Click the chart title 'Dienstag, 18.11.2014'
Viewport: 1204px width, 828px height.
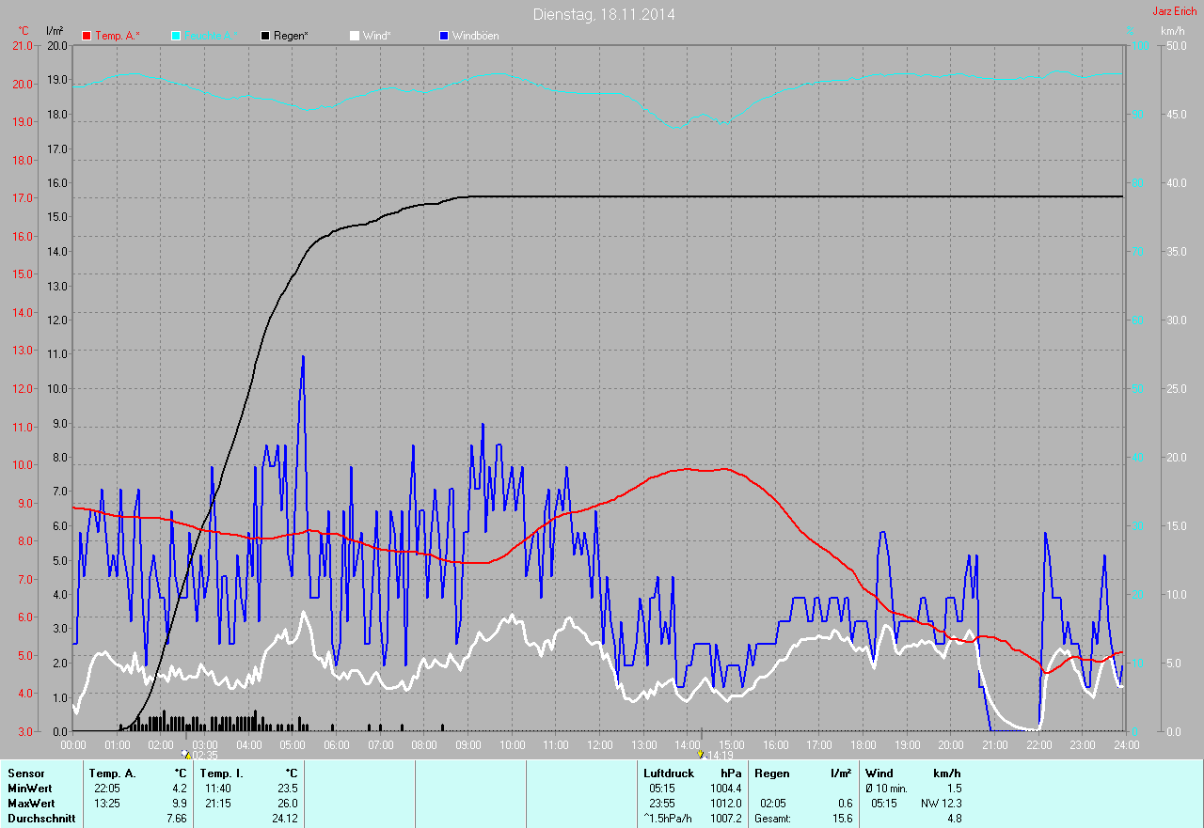click(604, 14)
